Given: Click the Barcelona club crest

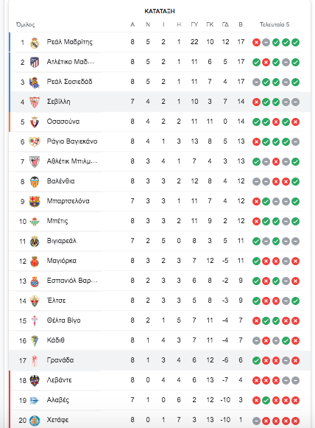Looking at the screenshot, I should [35, 202].
